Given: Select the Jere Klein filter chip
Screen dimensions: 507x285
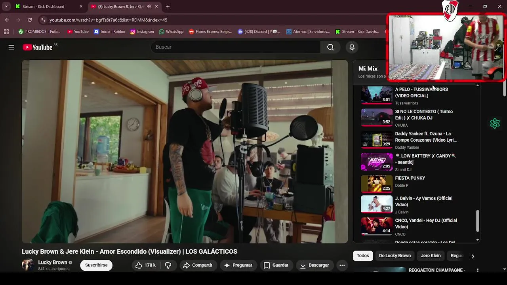Looking at the screenshot, I should 431,256.
